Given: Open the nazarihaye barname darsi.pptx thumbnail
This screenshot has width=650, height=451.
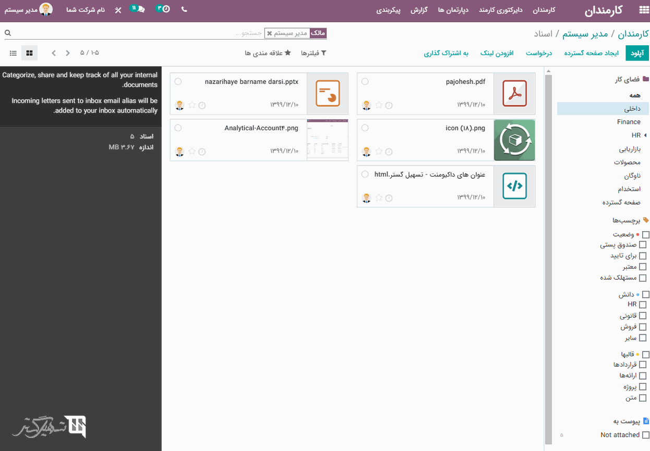Looking at the screenshot, I should click(x=328, y=94).
